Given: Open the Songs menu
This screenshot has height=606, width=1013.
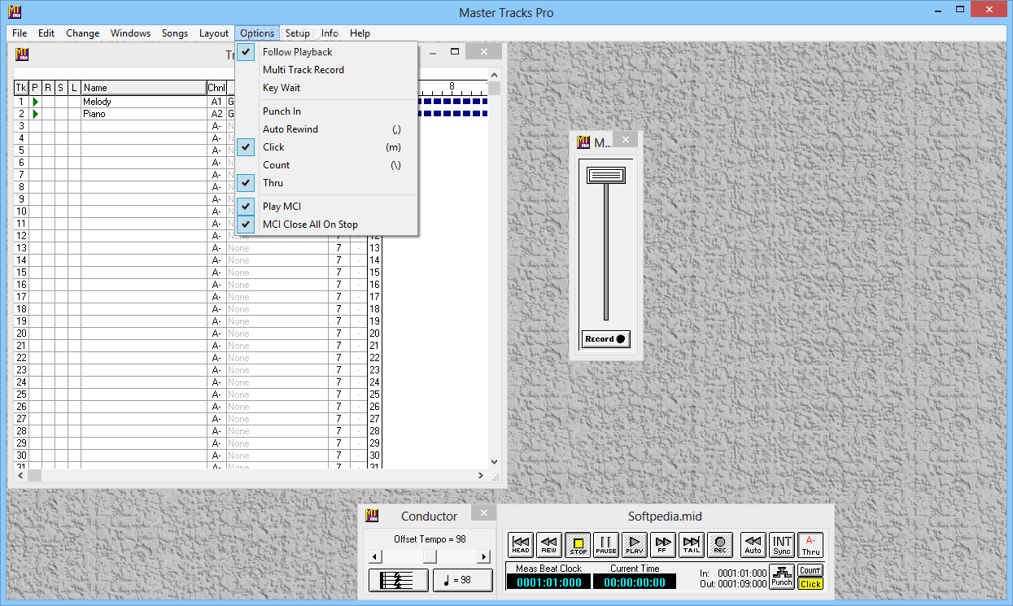Looking at the screenshot, I should [175, 33].
